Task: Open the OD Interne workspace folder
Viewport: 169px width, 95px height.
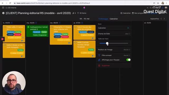Action: point(11,8)
